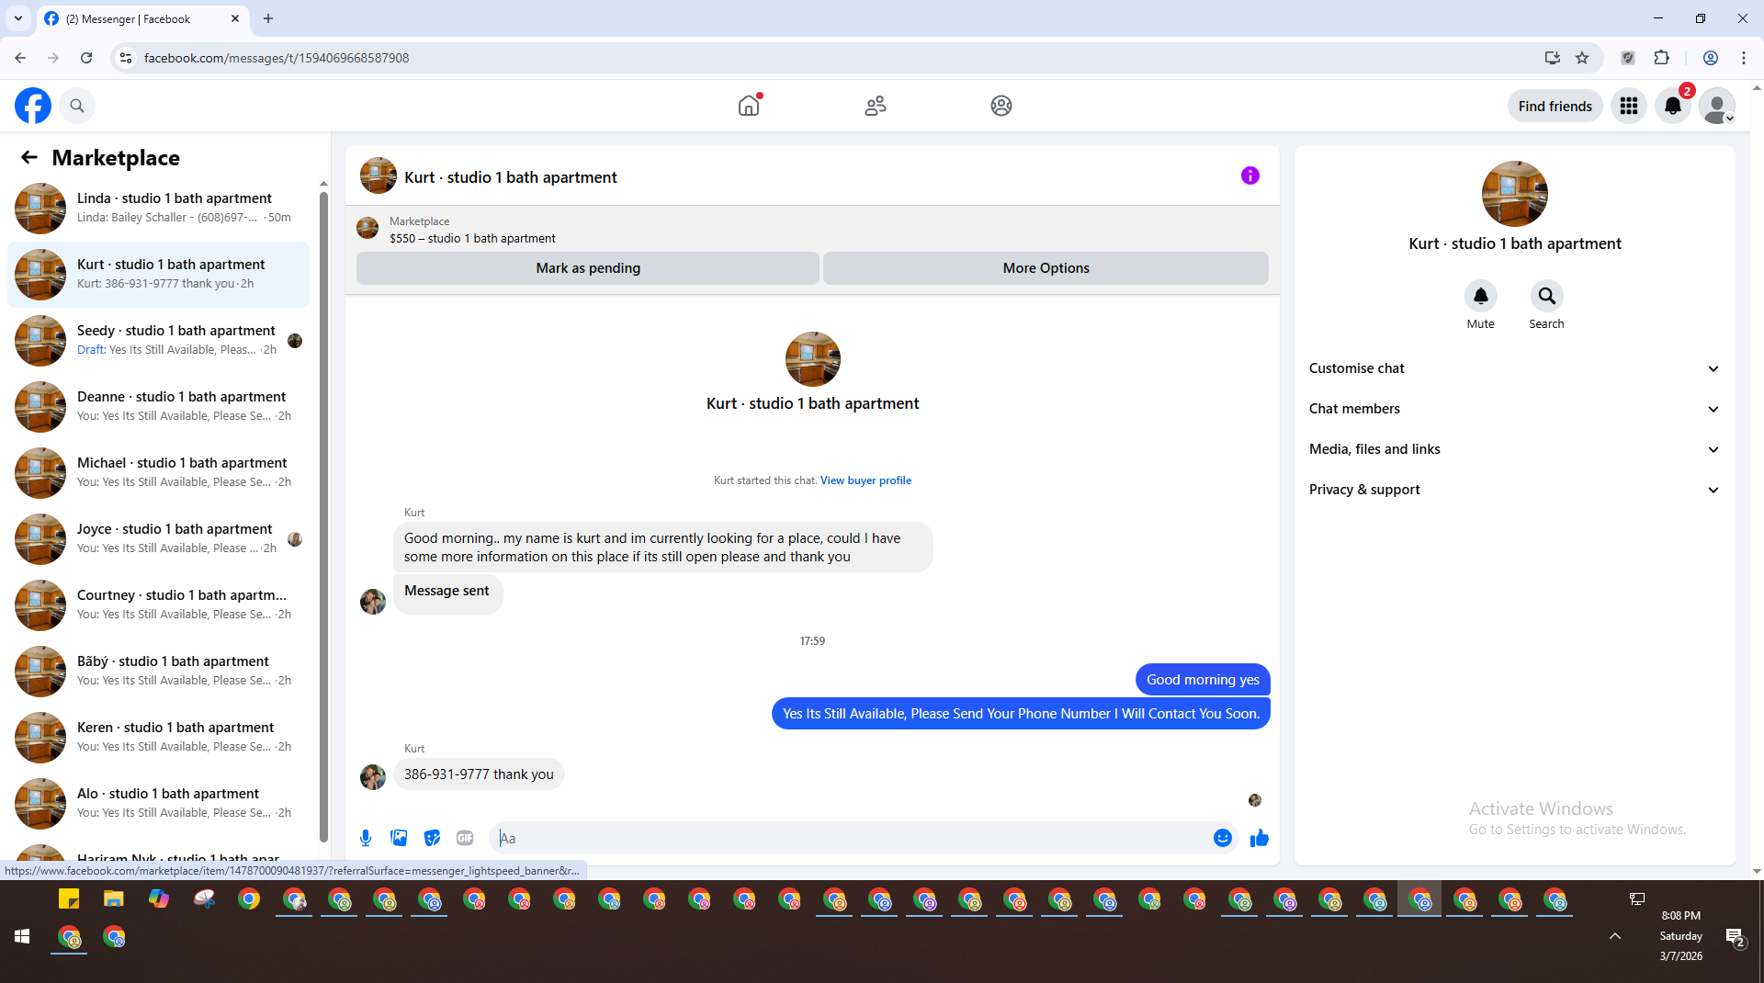Open Seedy's conversation with a draft
The image size is (1764, 983).
click(158, 341)
